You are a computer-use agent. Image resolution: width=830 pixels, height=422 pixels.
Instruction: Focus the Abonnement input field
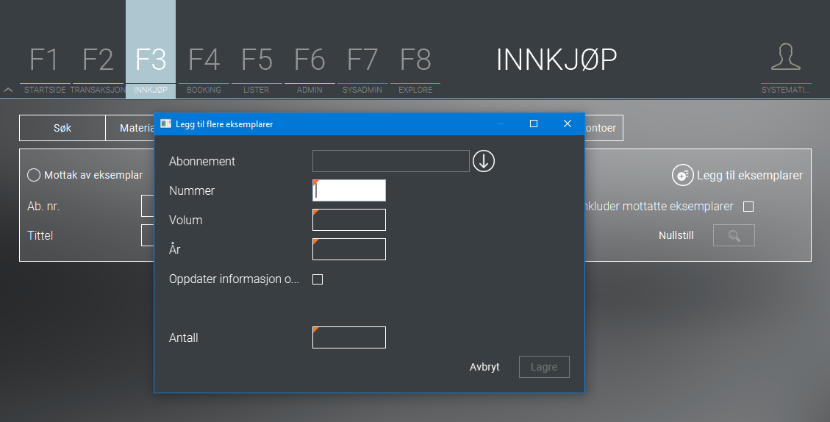click(390, 161)
